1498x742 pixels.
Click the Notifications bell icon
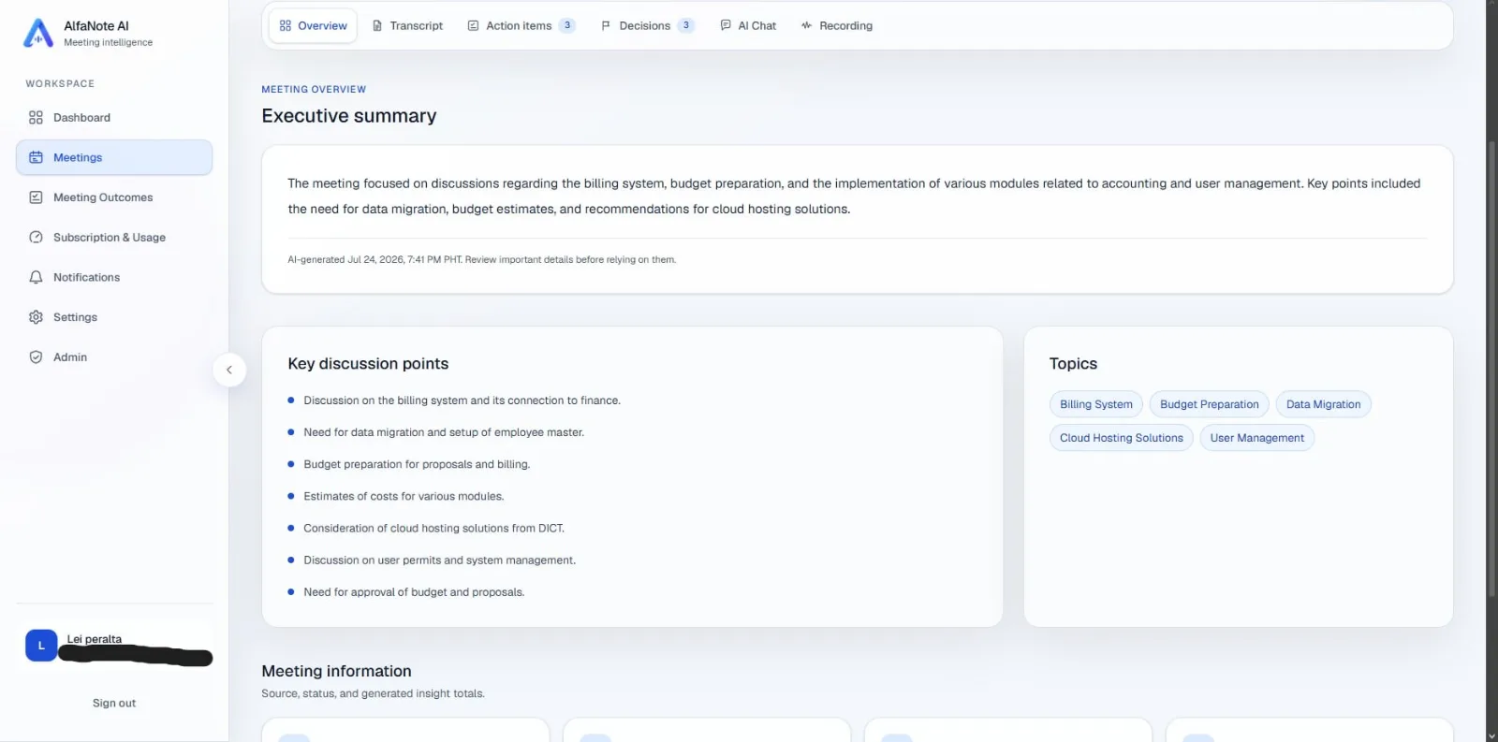coord(36,278)
